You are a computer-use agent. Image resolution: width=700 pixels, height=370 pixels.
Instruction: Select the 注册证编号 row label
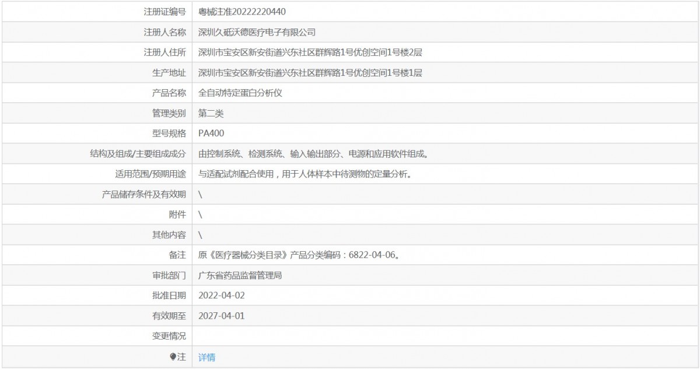165,12
